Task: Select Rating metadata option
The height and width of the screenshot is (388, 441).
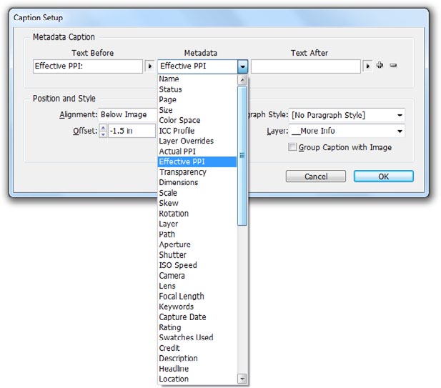Action: tap(197, 327)
